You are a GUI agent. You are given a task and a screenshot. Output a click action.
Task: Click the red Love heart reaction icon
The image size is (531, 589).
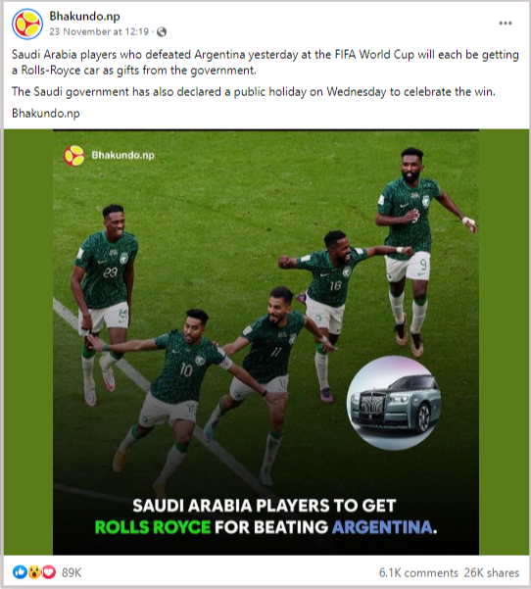pyautogui.click(x=49, y=572)
